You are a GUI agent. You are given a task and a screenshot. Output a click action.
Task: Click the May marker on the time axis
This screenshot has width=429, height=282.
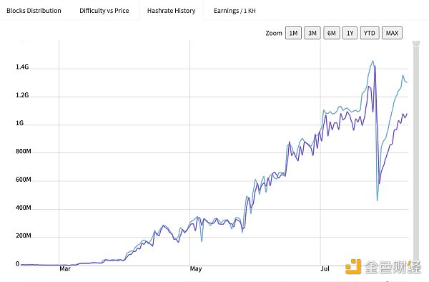(x=196, y=268)
